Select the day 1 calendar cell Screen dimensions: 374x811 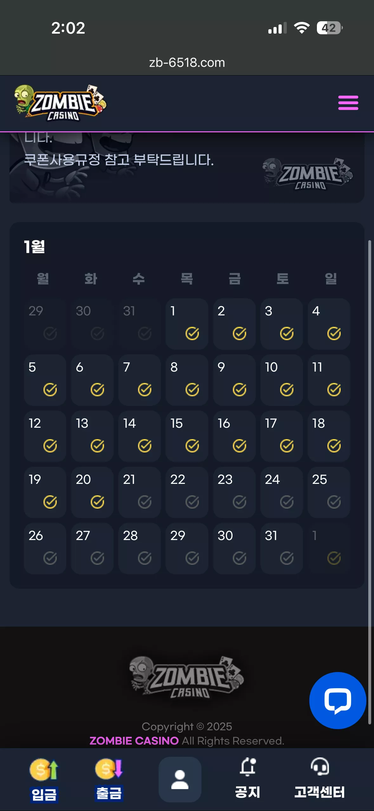[x=187, y=324]
